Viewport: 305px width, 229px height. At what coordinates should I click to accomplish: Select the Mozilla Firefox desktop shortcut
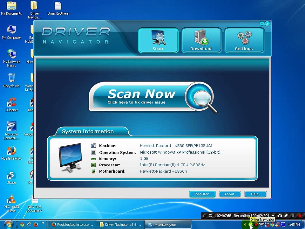pyautogui.click(x=11, y=153)
